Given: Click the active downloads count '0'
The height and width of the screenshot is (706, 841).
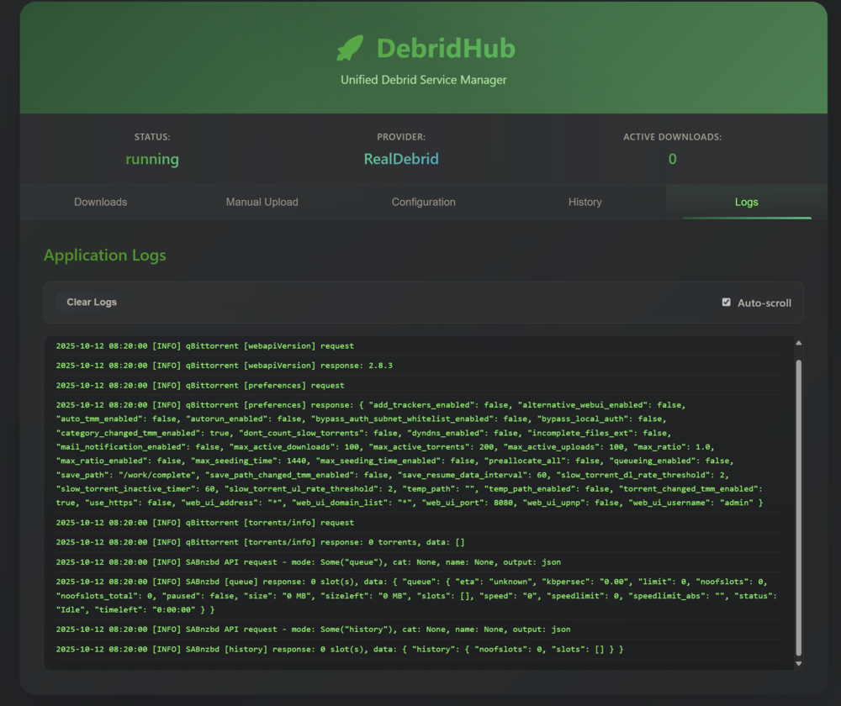Looking at the screenshot, I should click(x=673, y=159).
